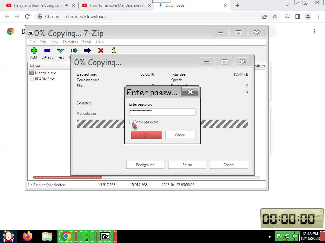This screenshot has height=243, width=325.
Task: Click the 7z taskbar icon
Action: (105, 236)
